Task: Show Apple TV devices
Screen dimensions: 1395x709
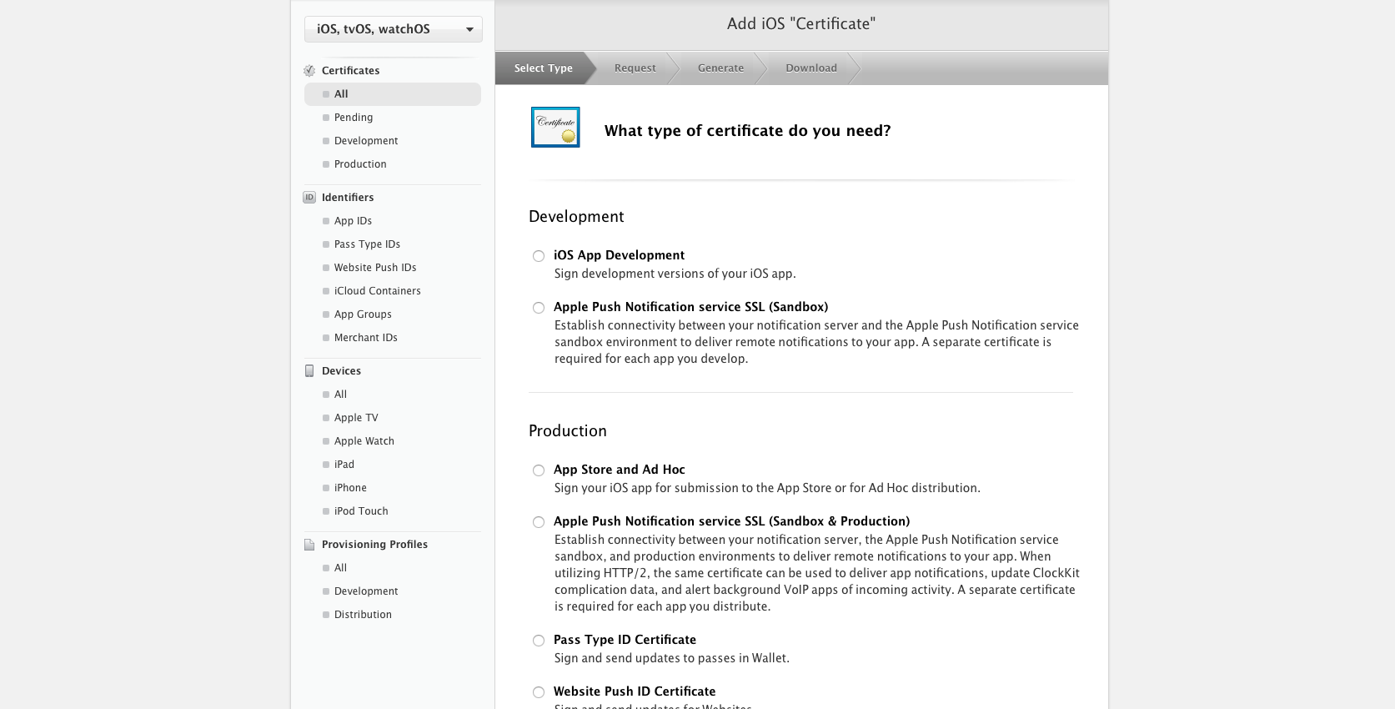Action: click(x=356, y=418)
